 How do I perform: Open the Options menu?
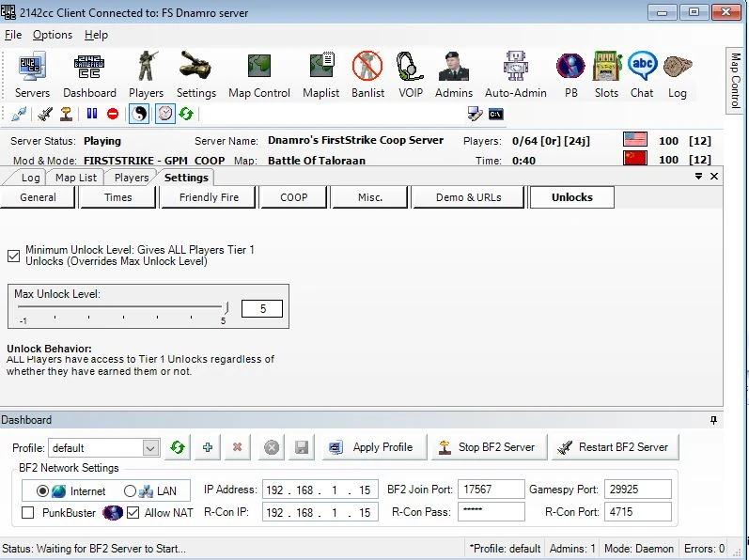point(53,35)
